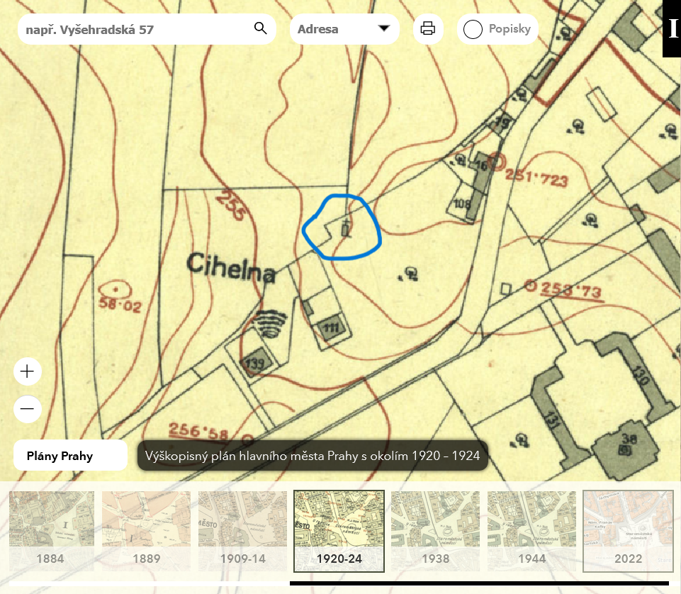The width and height of the screenshot is (681, 594).
Task: Select the active 1920-24 map thumbnail
Action: [x=339, y=531]
